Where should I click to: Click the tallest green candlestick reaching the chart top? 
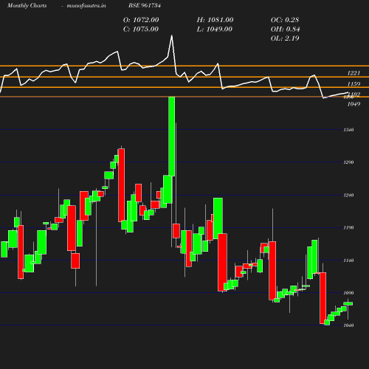point(172,137)
